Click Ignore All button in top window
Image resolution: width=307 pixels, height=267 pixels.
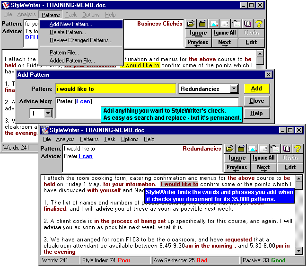tap(225, 33)
